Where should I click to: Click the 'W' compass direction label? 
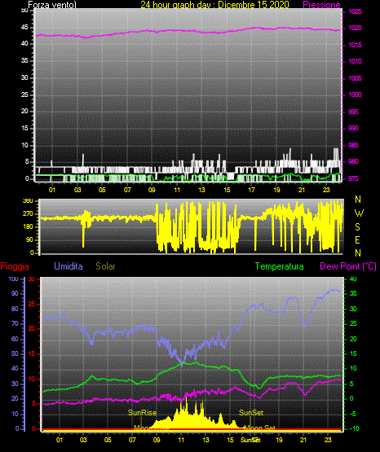(x=359, y=213)
